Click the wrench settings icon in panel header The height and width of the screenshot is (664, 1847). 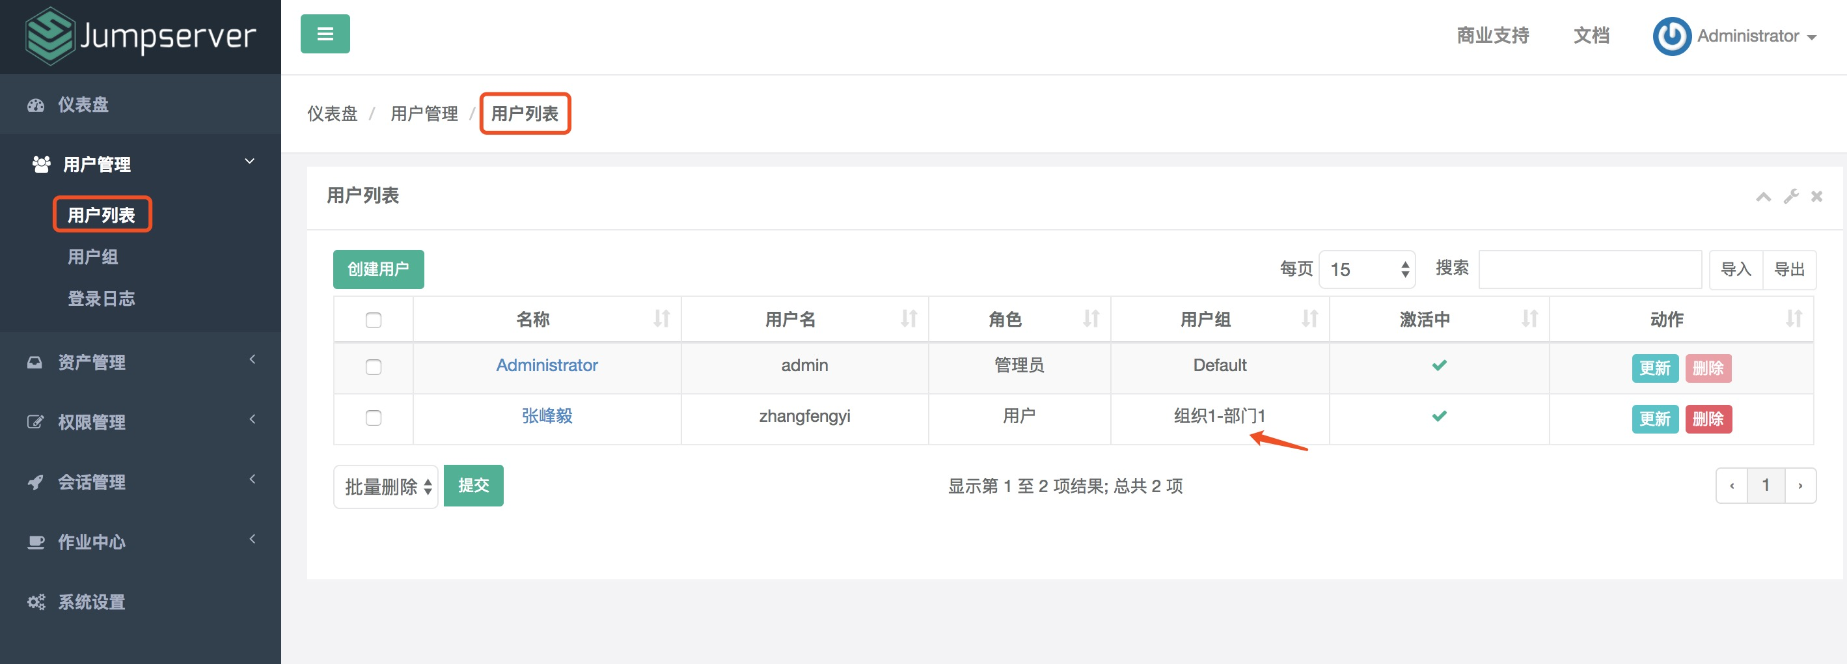pyautogui.click(x=1790, y=196)
